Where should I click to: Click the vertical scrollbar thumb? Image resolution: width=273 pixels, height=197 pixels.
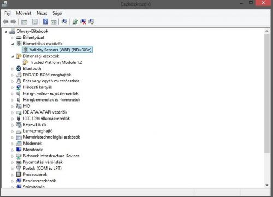[x=267, y=93]
